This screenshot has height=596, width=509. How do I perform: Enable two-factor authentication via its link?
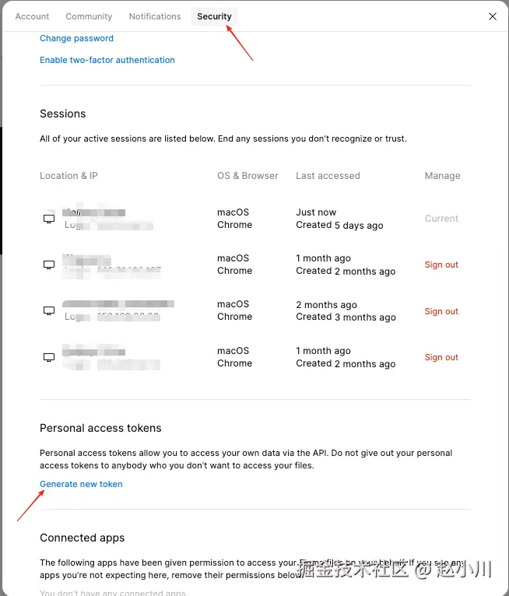click(x=107, y=60)
